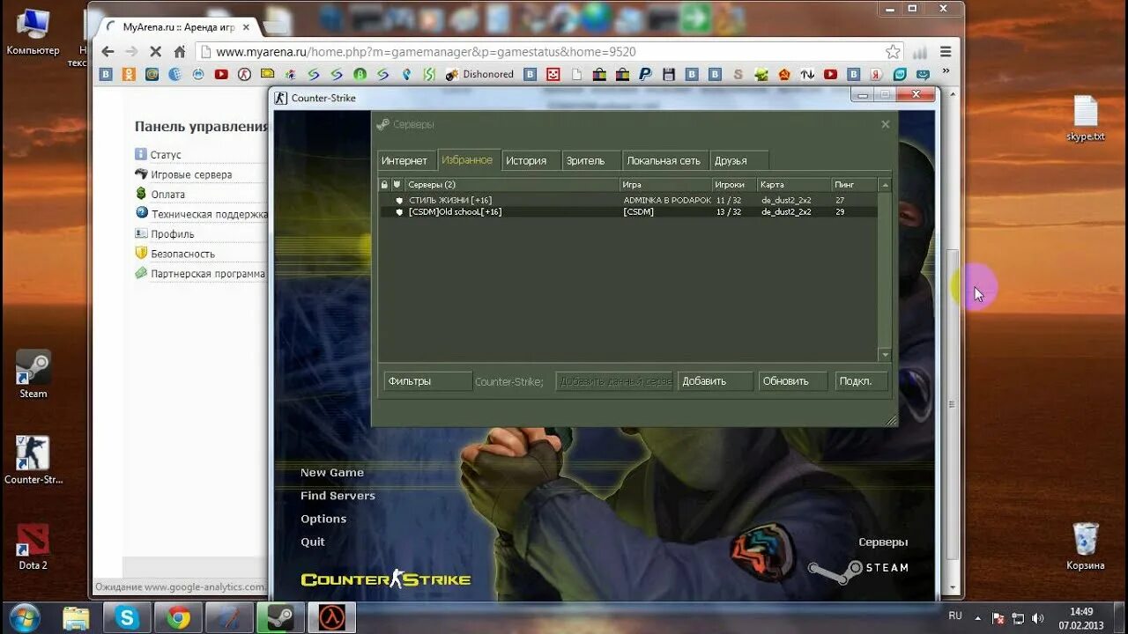Viewport: 1128px width, 634px height.
Task: Switch to the Локальная сеть tab
Action: (664, 160)
